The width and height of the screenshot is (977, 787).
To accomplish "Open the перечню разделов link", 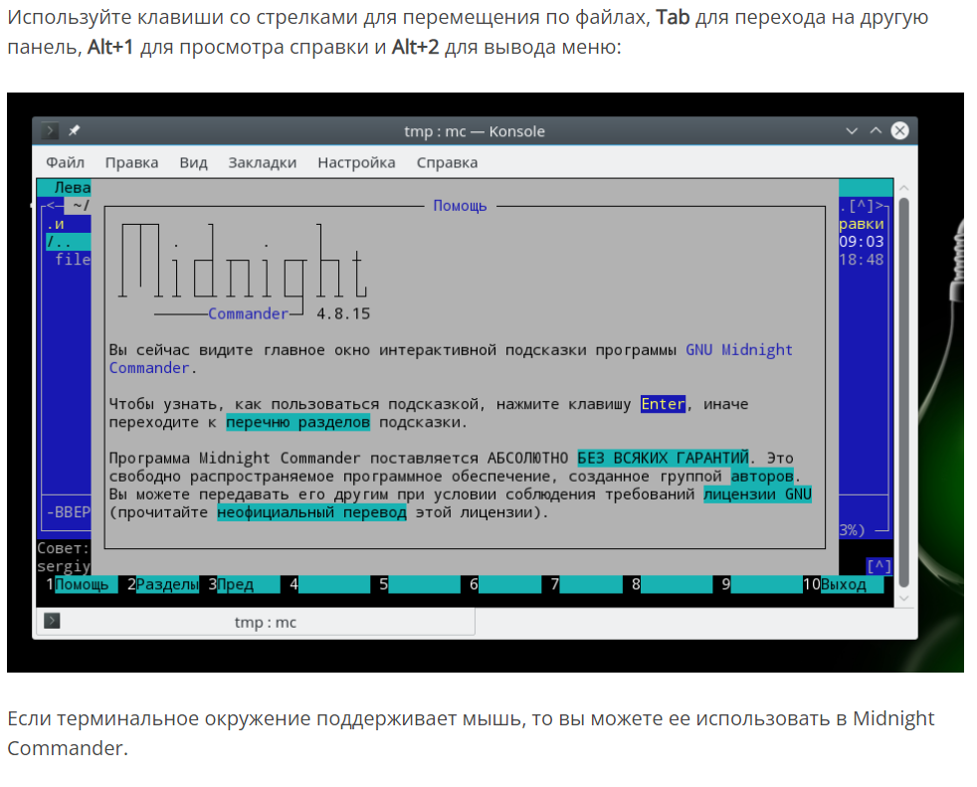I will coord(297,423).
